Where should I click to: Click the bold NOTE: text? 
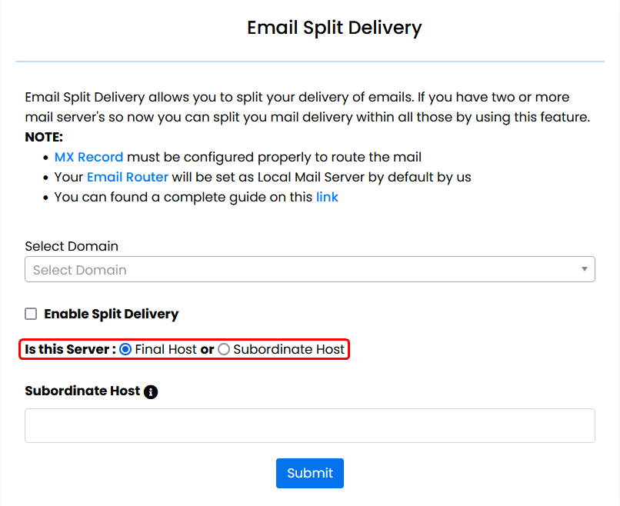coord(44,137)
